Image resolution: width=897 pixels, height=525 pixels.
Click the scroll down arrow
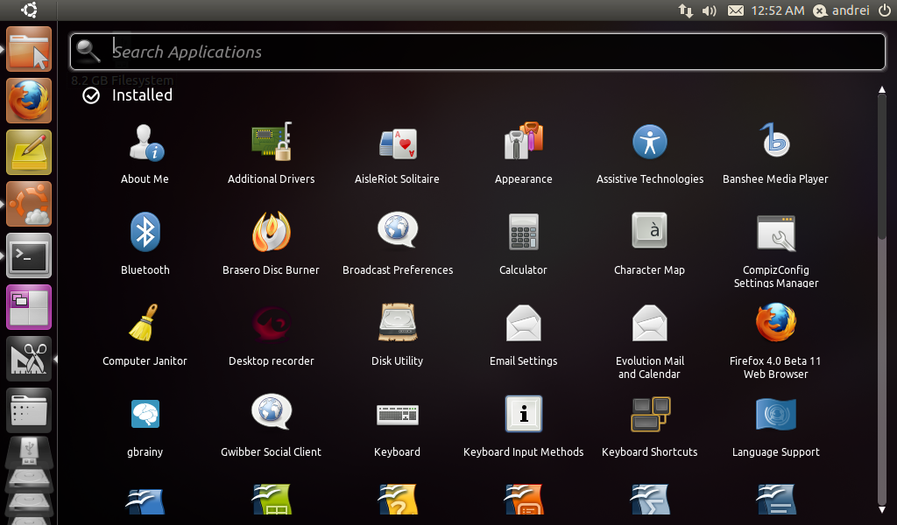coord(881,509)
